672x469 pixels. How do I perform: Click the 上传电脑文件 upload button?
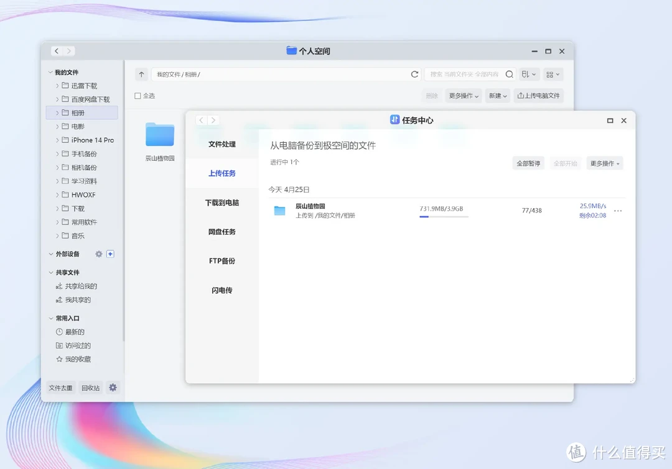point(538,96)
